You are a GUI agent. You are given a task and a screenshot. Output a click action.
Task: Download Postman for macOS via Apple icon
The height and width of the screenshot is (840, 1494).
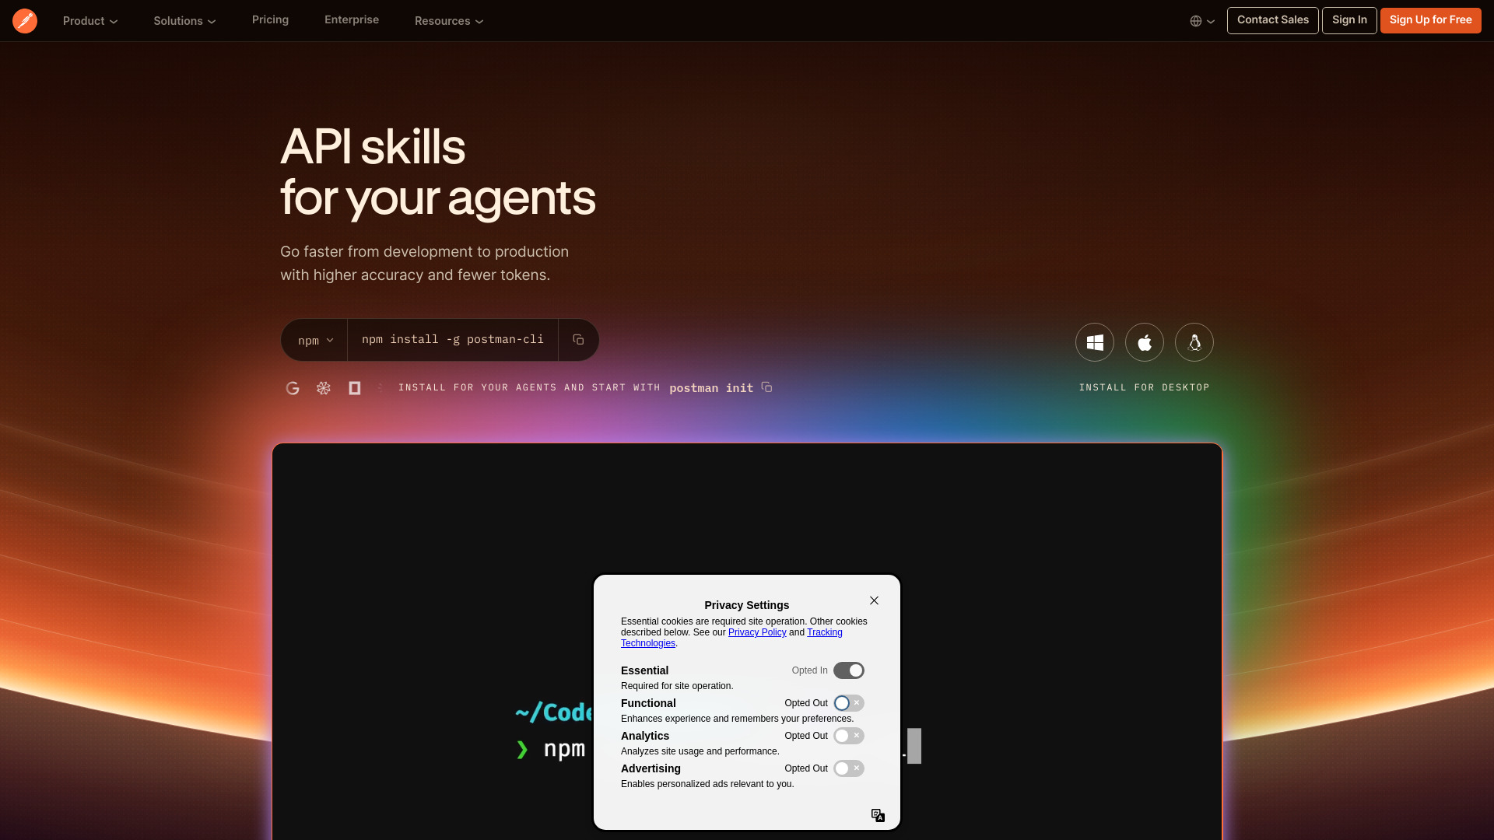pyautogui.click(x=1145, y=342)
